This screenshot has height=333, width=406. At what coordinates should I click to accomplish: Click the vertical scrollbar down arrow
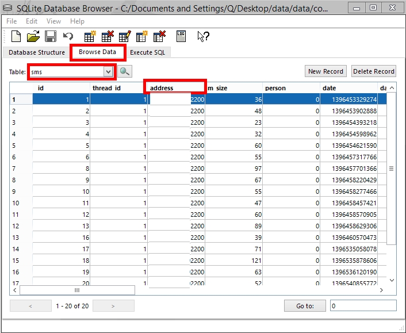pyautogui.click(x=392, y=280)
